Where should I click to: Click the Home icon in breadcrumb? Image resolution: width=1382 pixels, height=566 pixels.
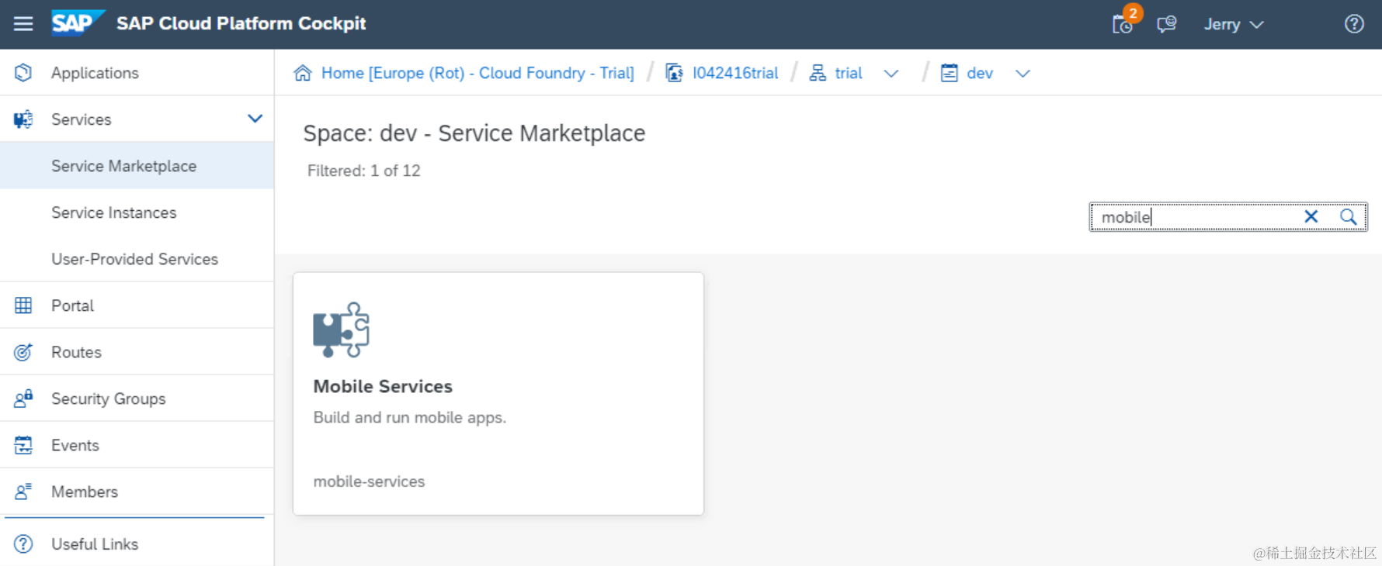pos(302,73)
